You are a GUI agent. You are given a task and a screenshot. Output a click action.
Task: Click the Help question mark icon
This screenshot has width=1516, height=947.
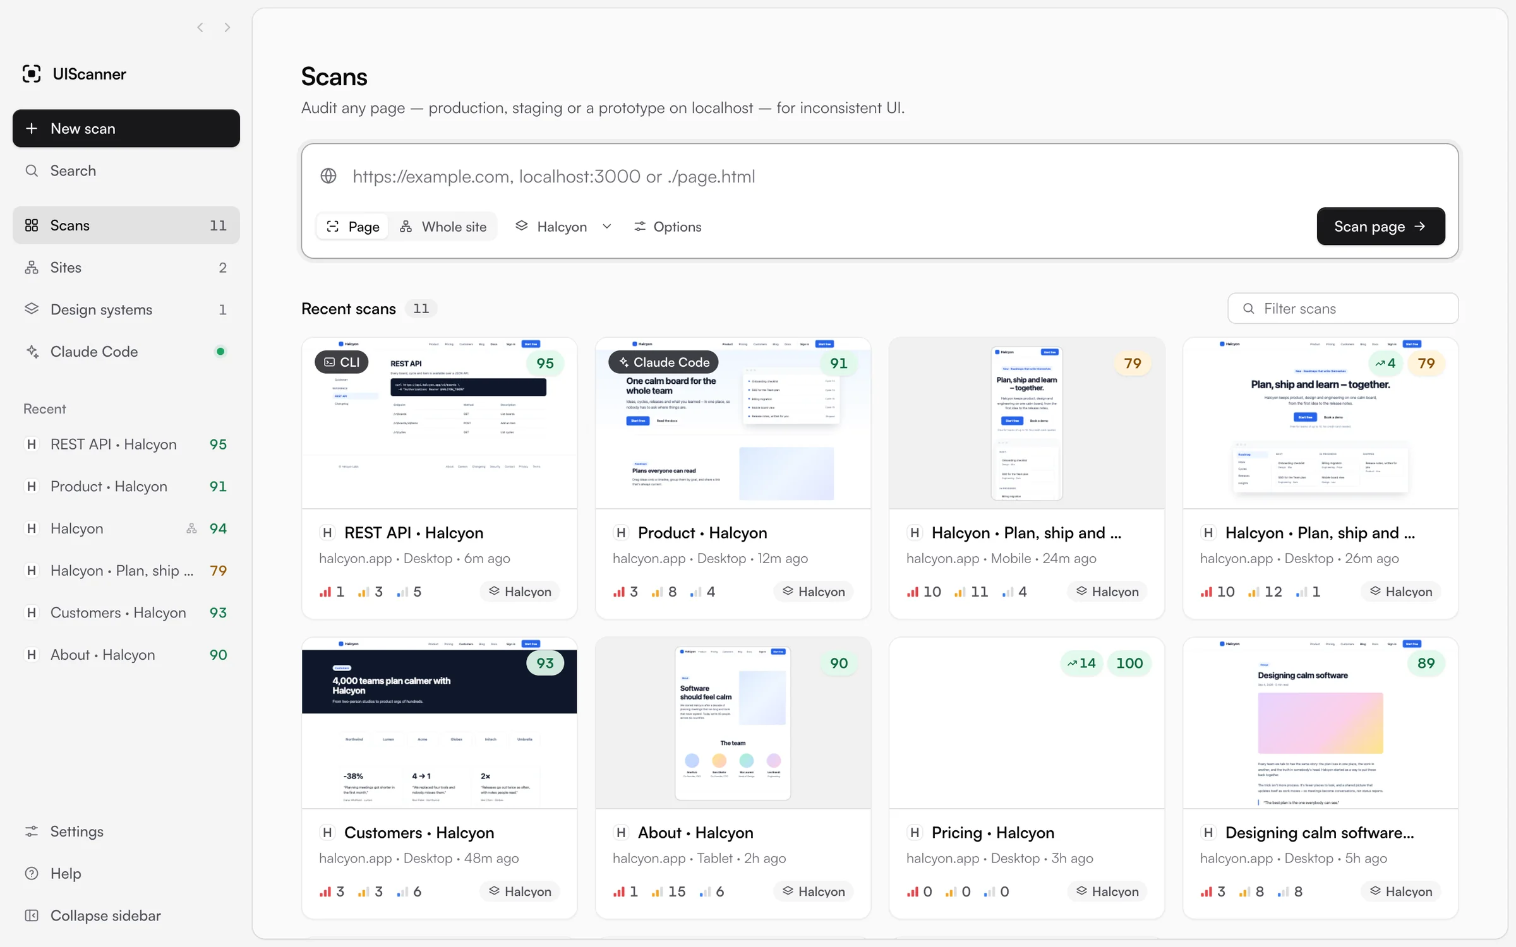point(32,873)
